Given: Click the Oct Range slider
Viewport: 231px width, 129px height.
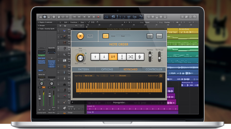Looking at the screenshot, I should pos(159,56).
